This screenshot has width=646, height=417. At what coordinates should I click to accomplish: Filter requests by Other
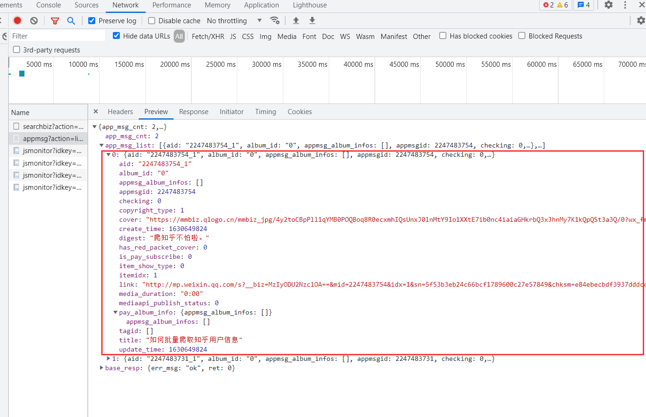[x=422, y=36]
